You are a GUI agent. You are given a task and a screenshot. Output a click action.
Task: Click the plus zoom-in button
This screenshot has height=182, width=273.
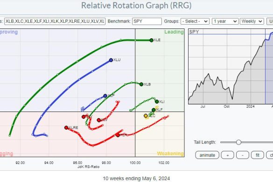click(x=227, y=155)
